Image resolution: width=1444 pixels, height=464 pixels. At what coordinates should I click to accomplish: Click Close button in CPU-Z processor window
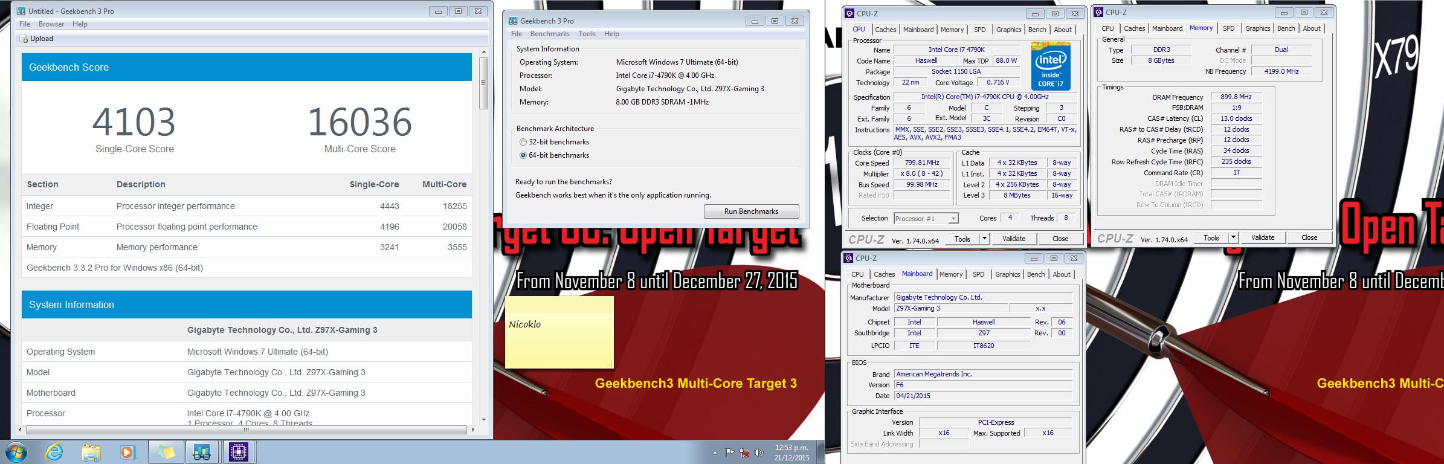pyautogui.click(x=1060, y=239)
